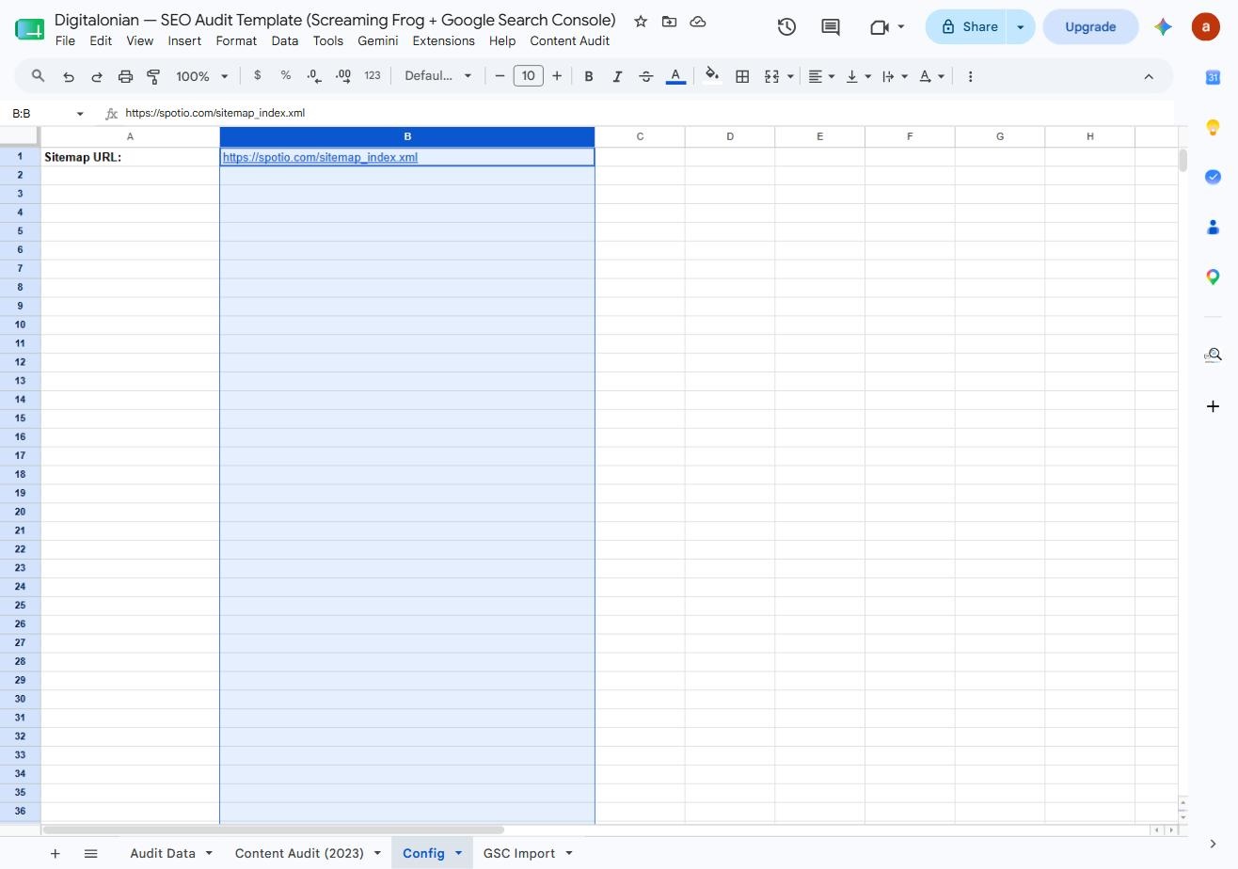Activate the paint format tool
Viewport: 1238px width, 869px height.
point(153,76)
